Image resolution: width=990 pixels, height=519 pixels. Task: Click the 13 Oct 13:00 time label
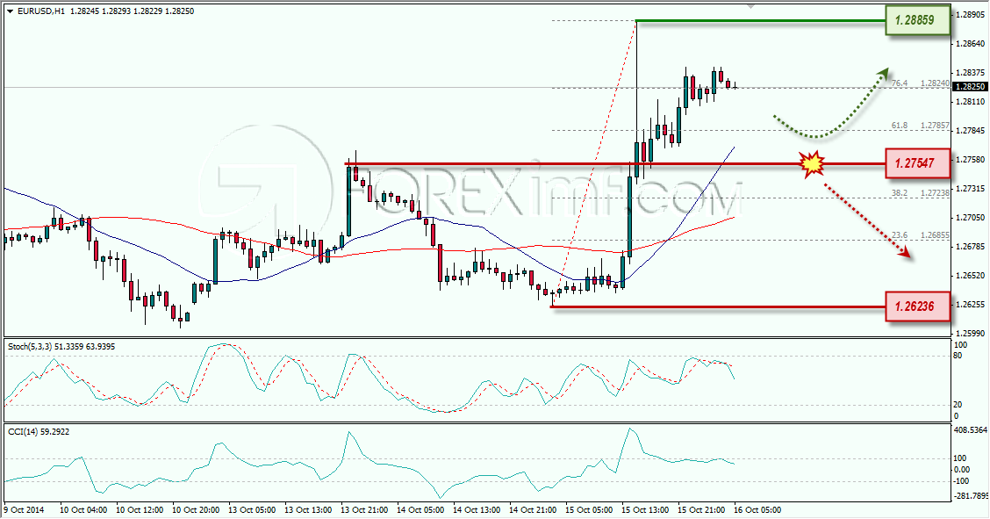308,510
